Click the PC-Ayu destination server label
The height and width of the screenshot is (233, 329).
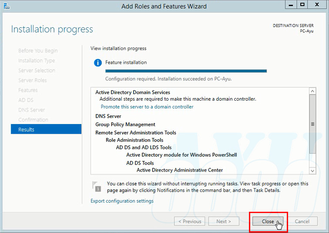point(306,31)
